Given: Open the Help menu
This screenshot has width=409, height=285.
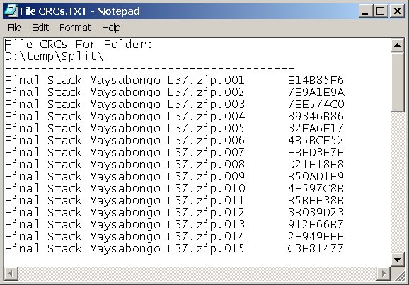Looking at the screenshot, I should click(x=111, y=28).
